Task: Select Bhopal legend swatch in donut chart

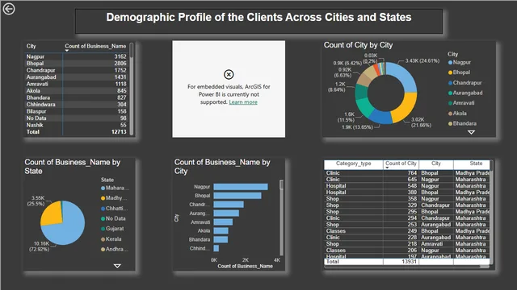Action: coord(450,72)
